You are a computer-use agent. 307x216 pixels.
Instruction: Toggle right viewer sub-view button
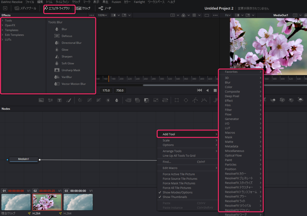click(x=248, y=15)
